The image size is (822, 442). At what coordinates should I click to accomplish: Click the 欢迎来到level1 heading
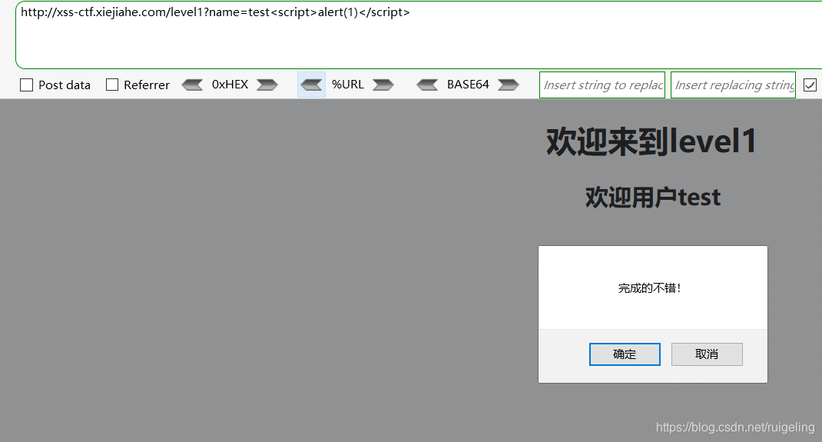[x=651, y=141]
